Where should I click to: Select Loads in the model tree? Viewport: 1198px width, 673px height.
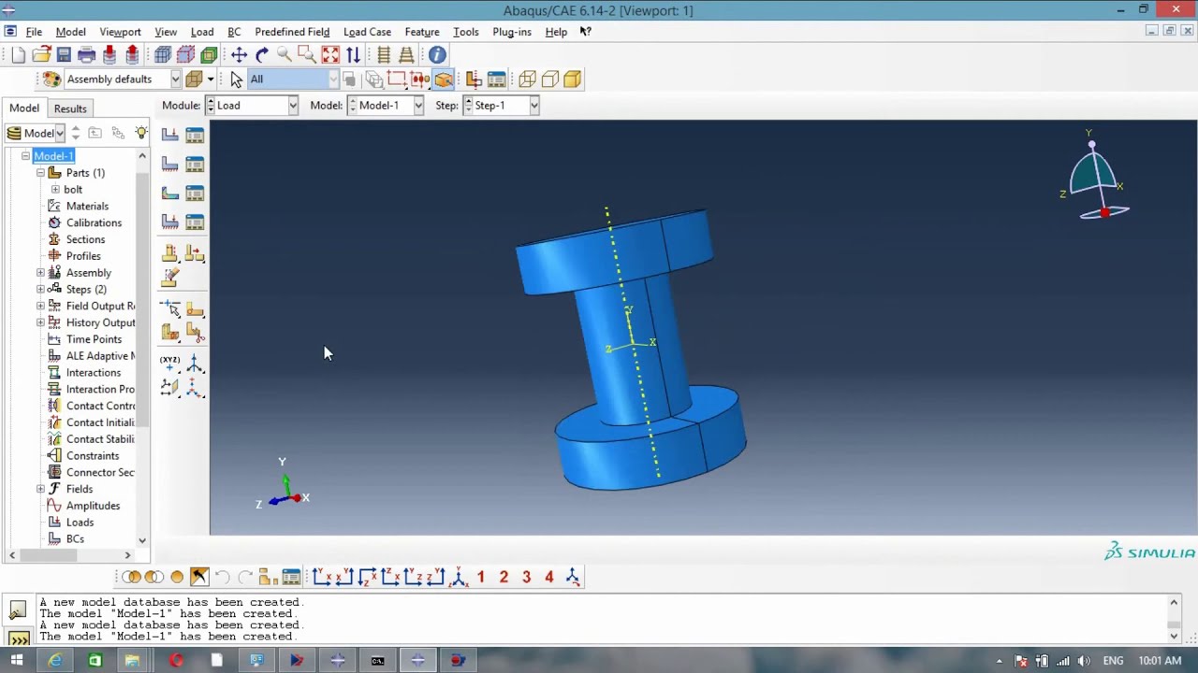click(80, 523)
